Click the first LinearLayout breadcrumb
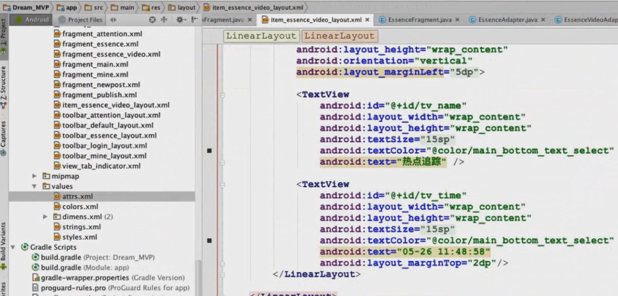Screen dimensions: 618x296 261,36
